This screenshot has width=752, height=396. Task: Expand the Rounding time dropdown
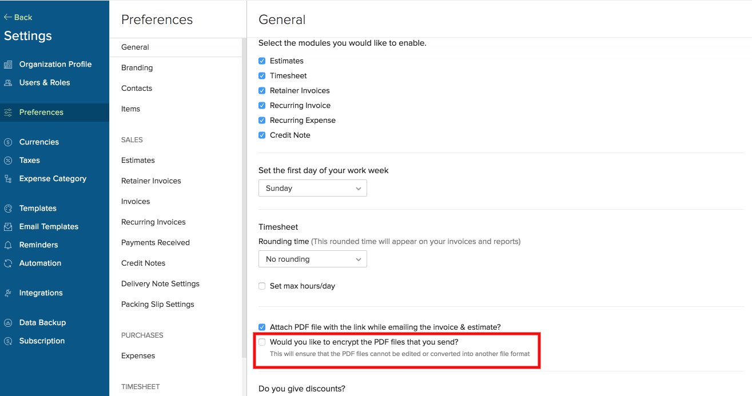click(x=312, y=259)
